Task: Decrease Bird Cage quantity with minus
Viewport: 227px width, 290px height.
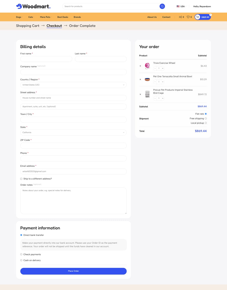Action: tap(155, 98)
